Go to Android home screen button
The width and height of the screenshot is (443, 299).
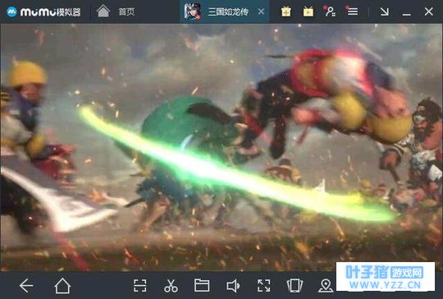tap(62, 285)
